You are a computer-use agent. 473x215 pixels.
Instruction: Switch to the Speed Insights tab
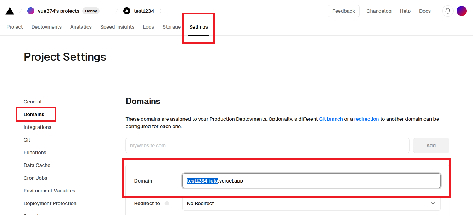coord(117,27)
